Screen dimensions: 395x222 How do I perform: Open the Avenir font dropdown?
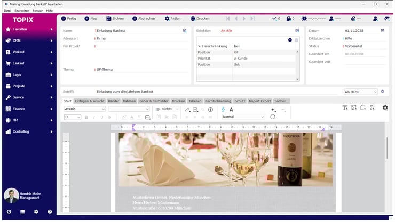pos(85,109)
